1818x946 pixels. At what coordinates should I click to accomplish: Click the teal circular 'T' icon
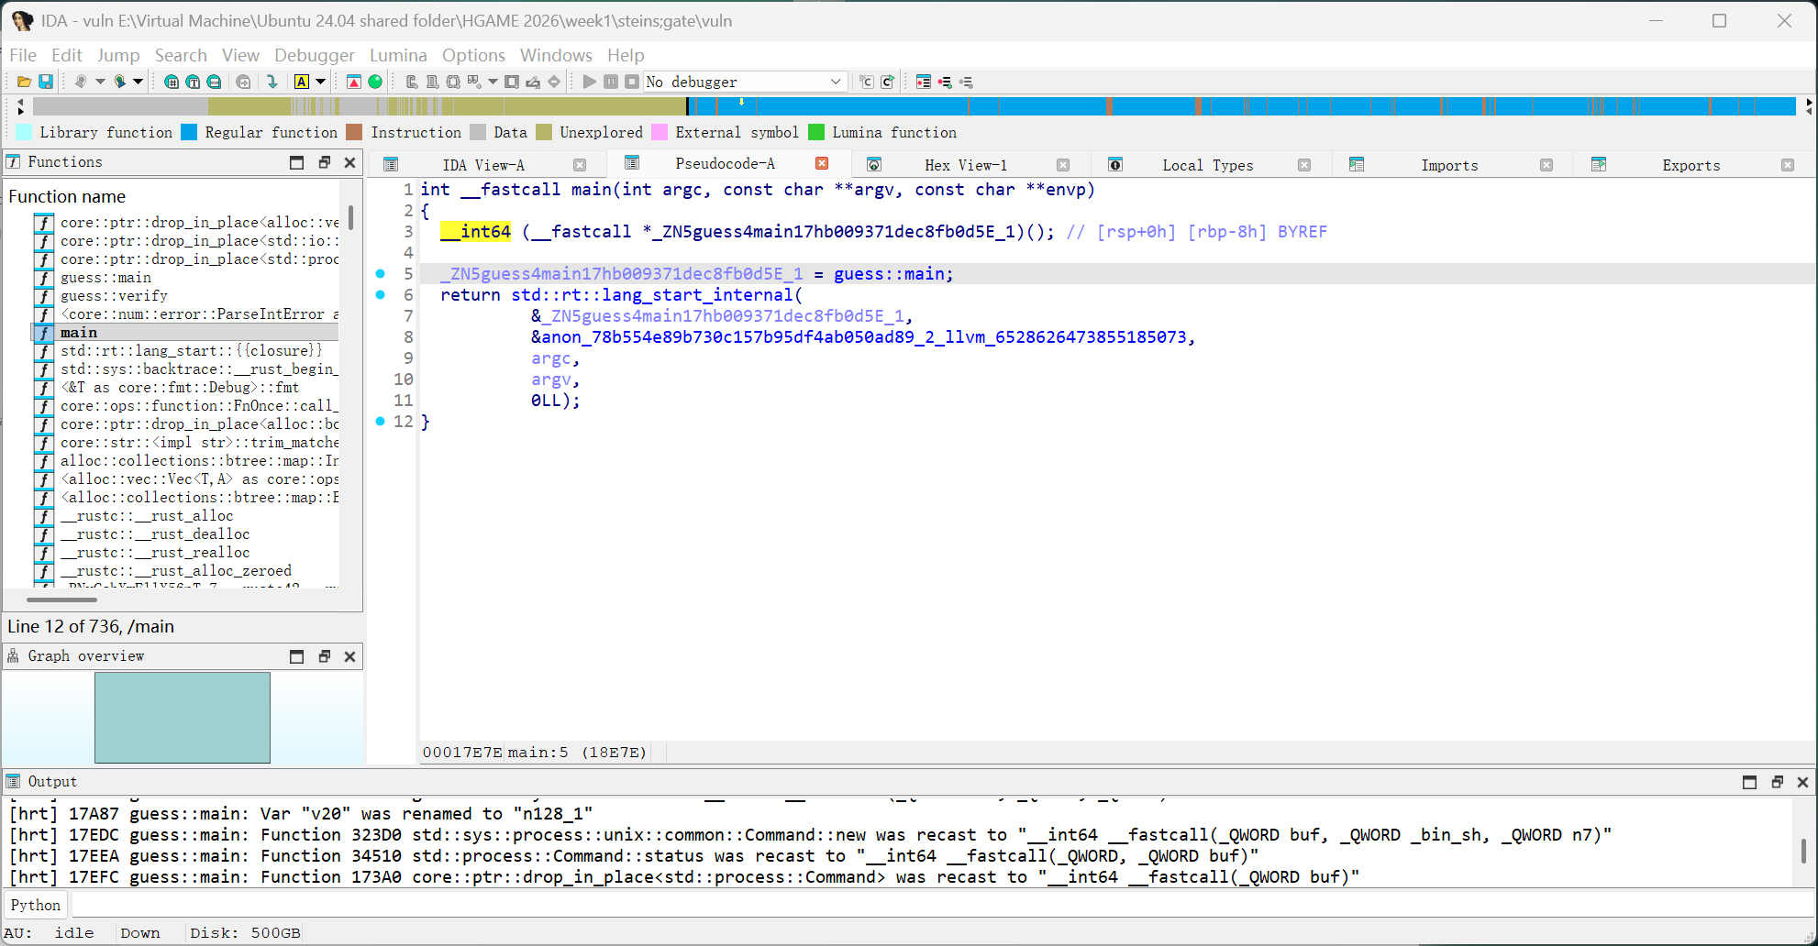pyautogui.click(x=193, y=82)
